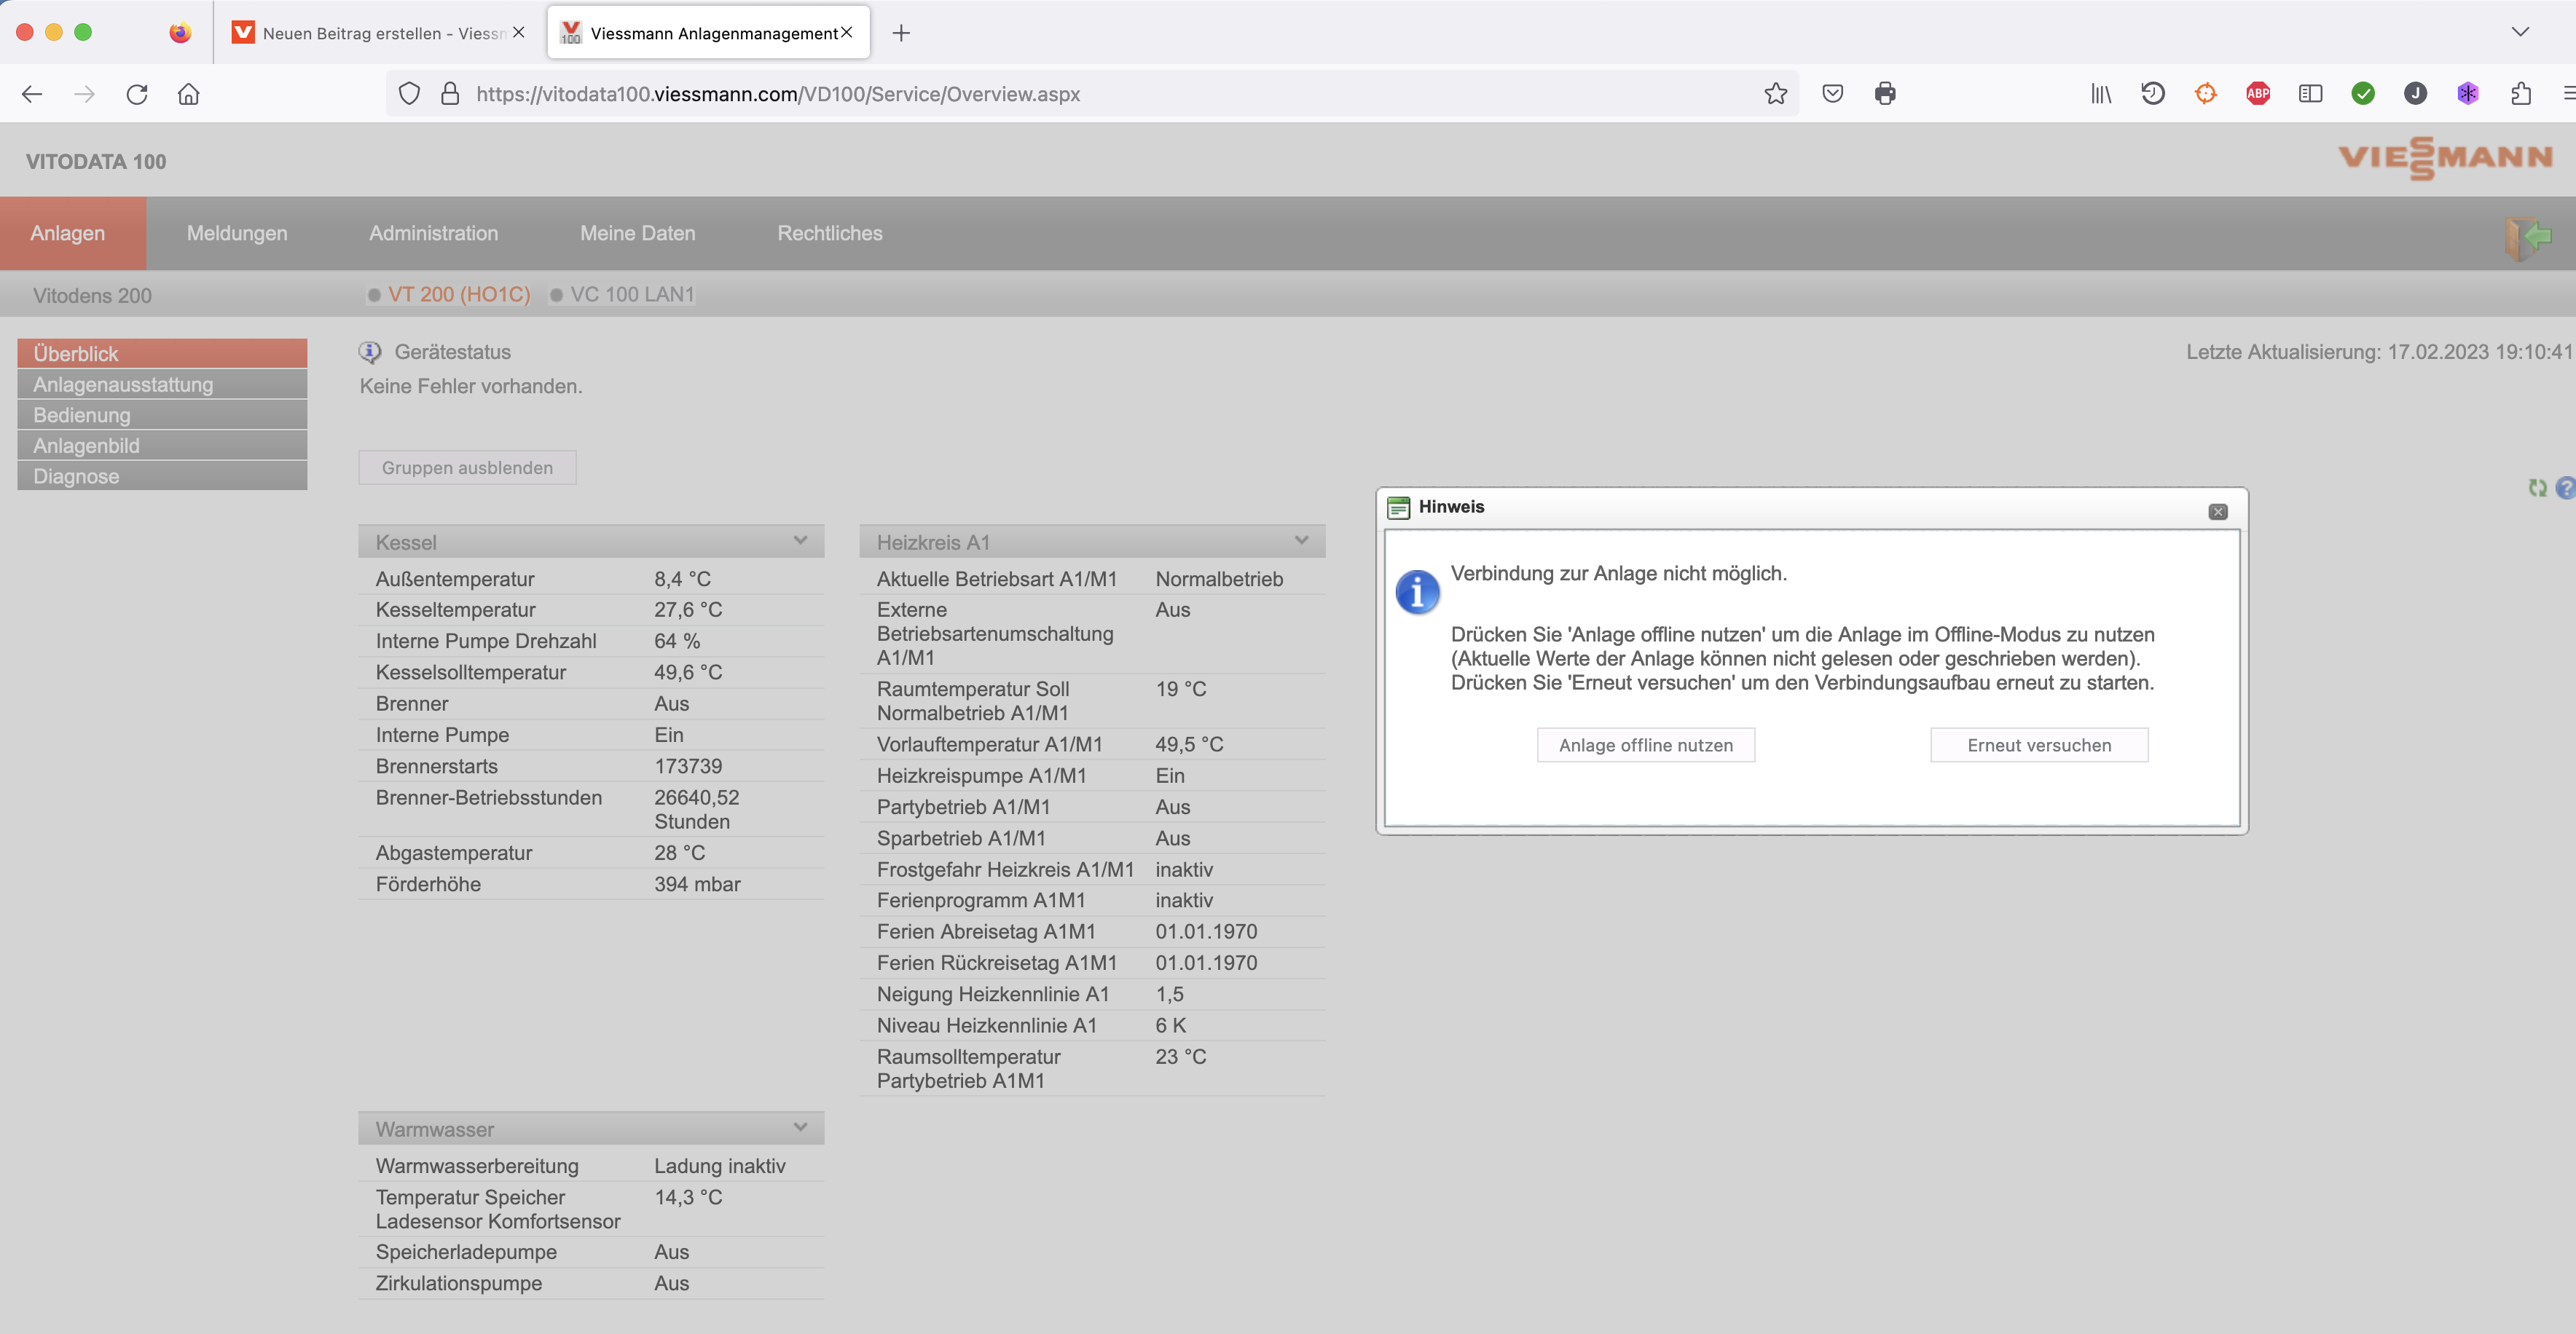Click the Ladung inaktiv value

pyautogui.click(x=720, y=1166)
